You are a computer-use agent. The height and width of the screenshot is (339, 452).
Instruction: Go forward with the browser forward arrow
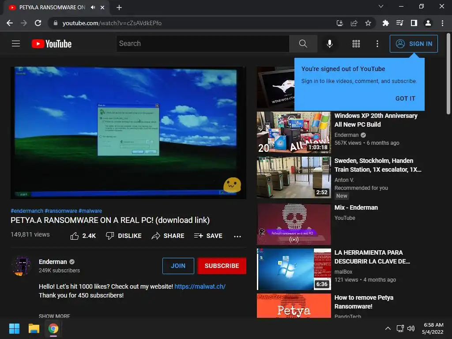pyautogui.click(x=24, y=23)
